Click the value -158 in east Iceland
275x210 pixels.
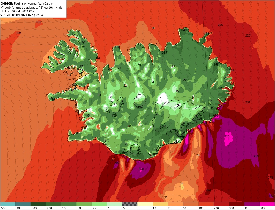pos(216,65)
